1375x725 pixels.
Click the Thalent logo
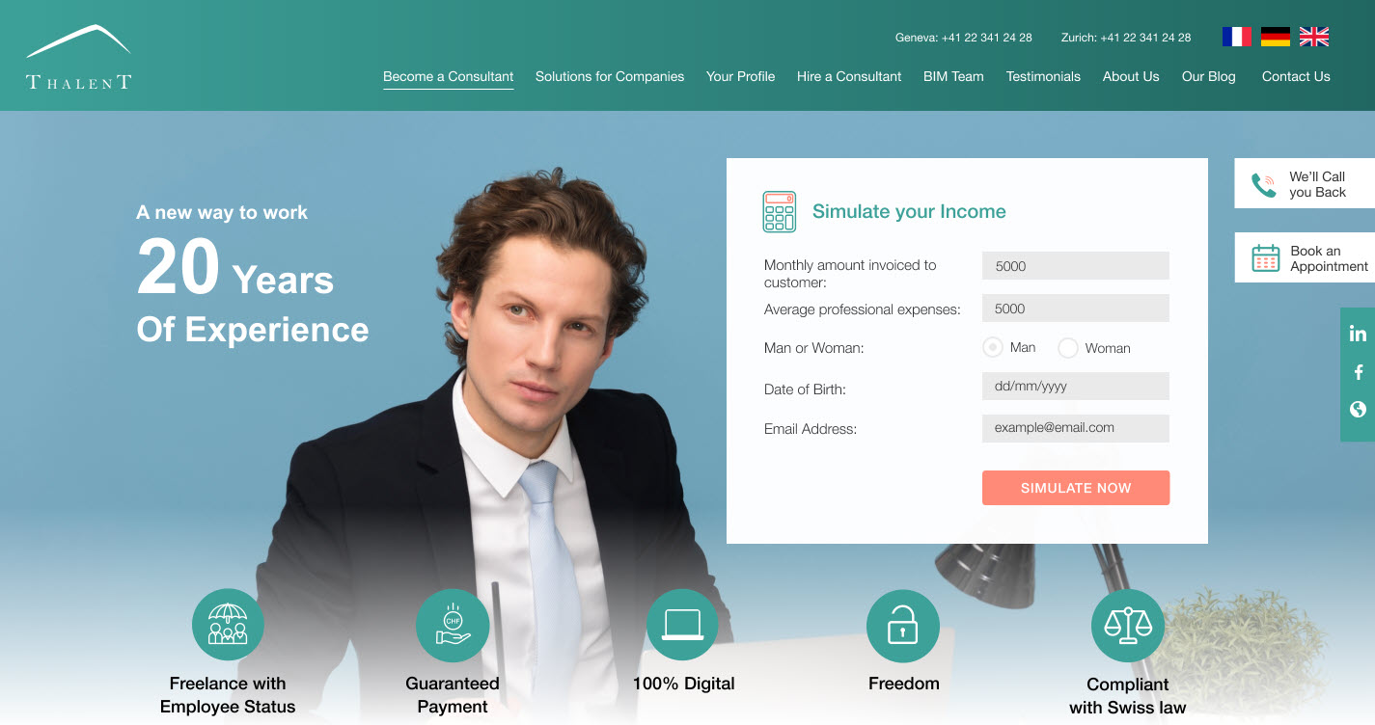pyautogui.click(x=78, y=57)
